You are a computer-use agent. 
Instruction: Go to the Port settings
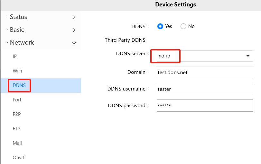pos(17,100)
